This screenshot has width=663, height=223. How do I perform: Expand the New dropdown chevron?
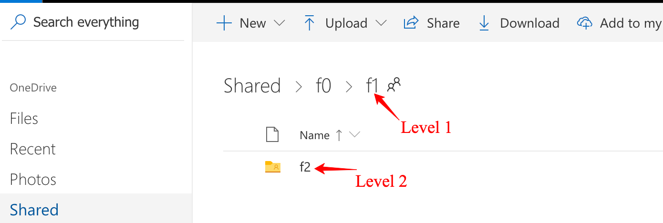tap(280, 23)
